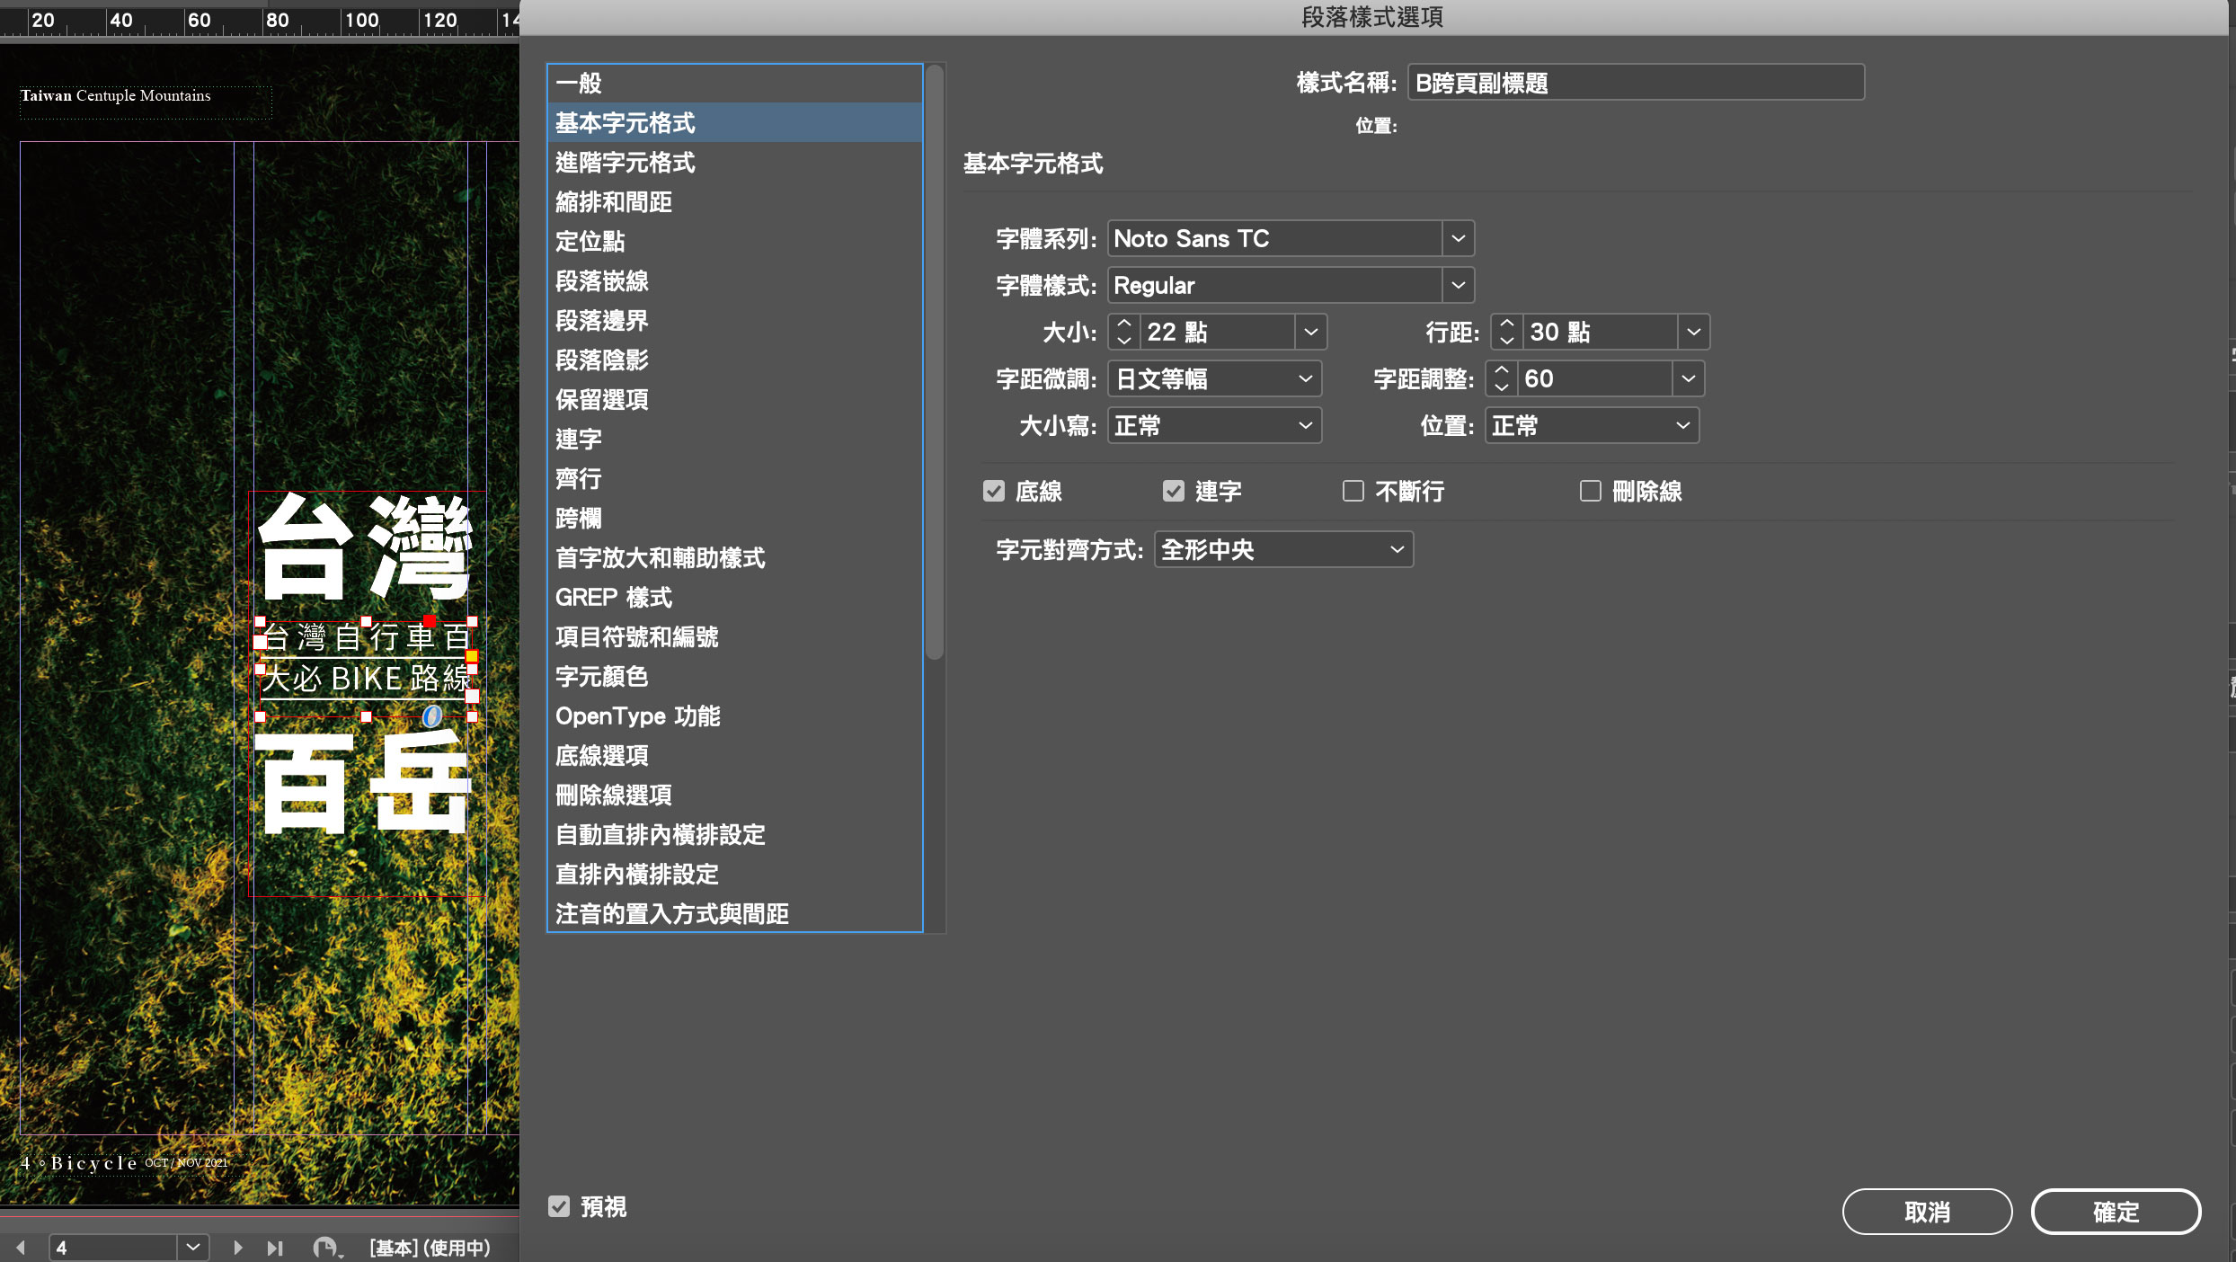The width and height of the screenshot is (2236, 1262).
Task: Select 字元顏色 in the category list
Action: pos(601,676)
